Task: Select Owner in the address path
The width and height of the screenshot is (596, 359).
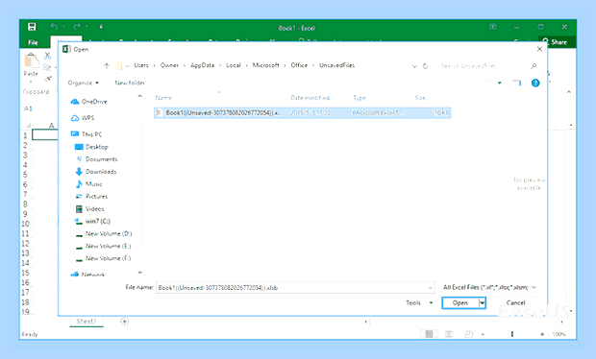Action: pyautogui.click(x=169, y=65)
